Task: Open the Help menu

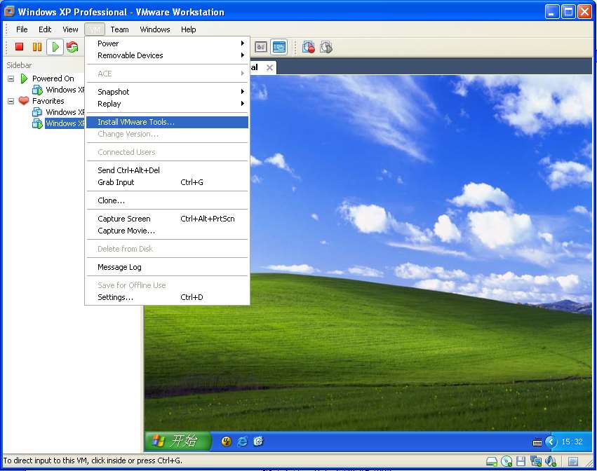Action: pos(189,29)
